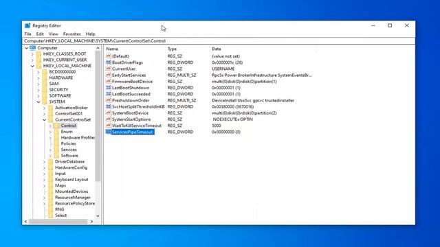The height and width of the screenshot is (247, 440).
Task: Click the ControlSet001 folder icon
Action: (x=50, y=114)
